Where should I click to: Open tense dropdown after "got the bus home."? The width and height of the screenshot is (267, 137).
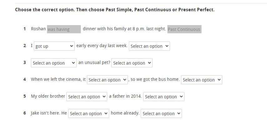pyautogui.click(x=201, y=80)
